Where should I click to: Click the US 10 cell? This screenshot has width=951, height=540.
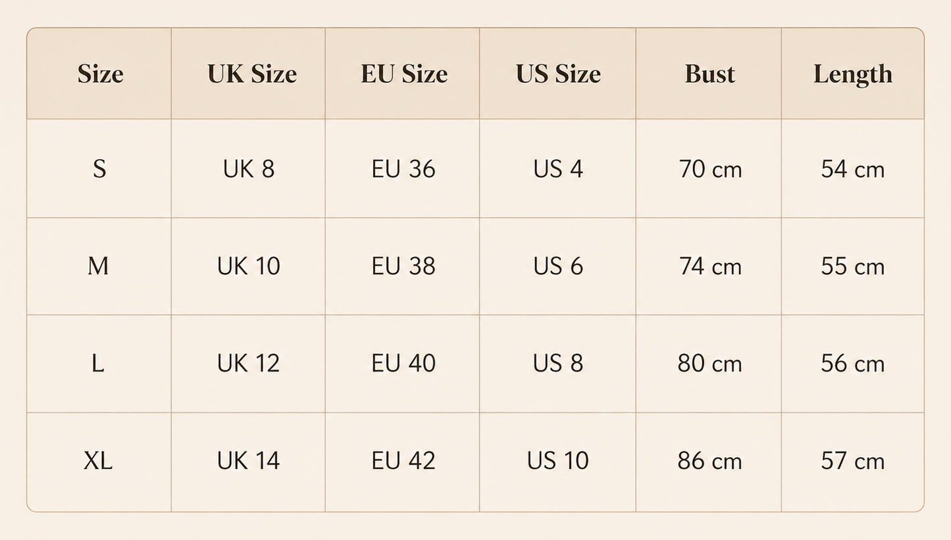[558, 460]
